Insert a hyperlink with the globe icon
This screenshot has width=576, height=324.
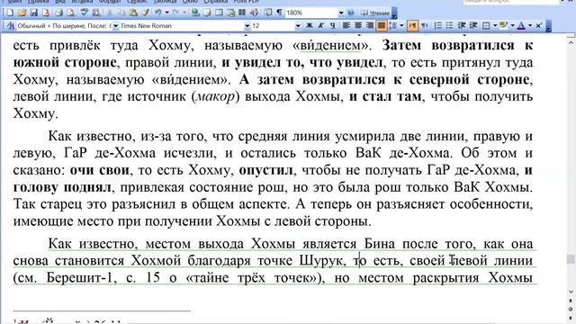click(x=195, y=13)
